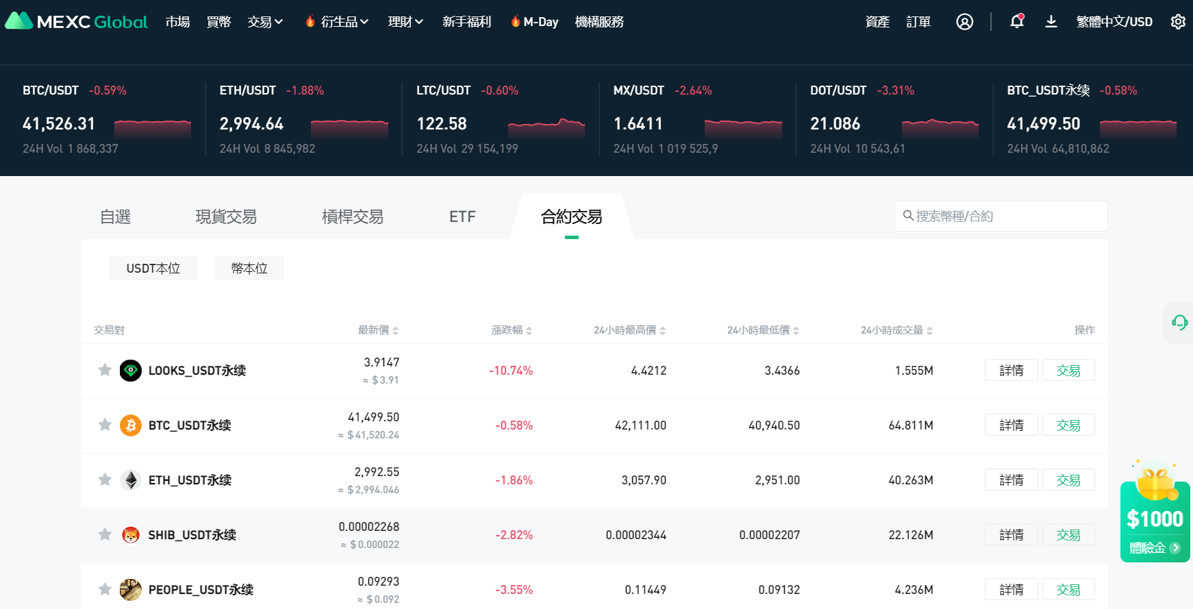
Task: Sort by 最新價 column
Action: 378,330
